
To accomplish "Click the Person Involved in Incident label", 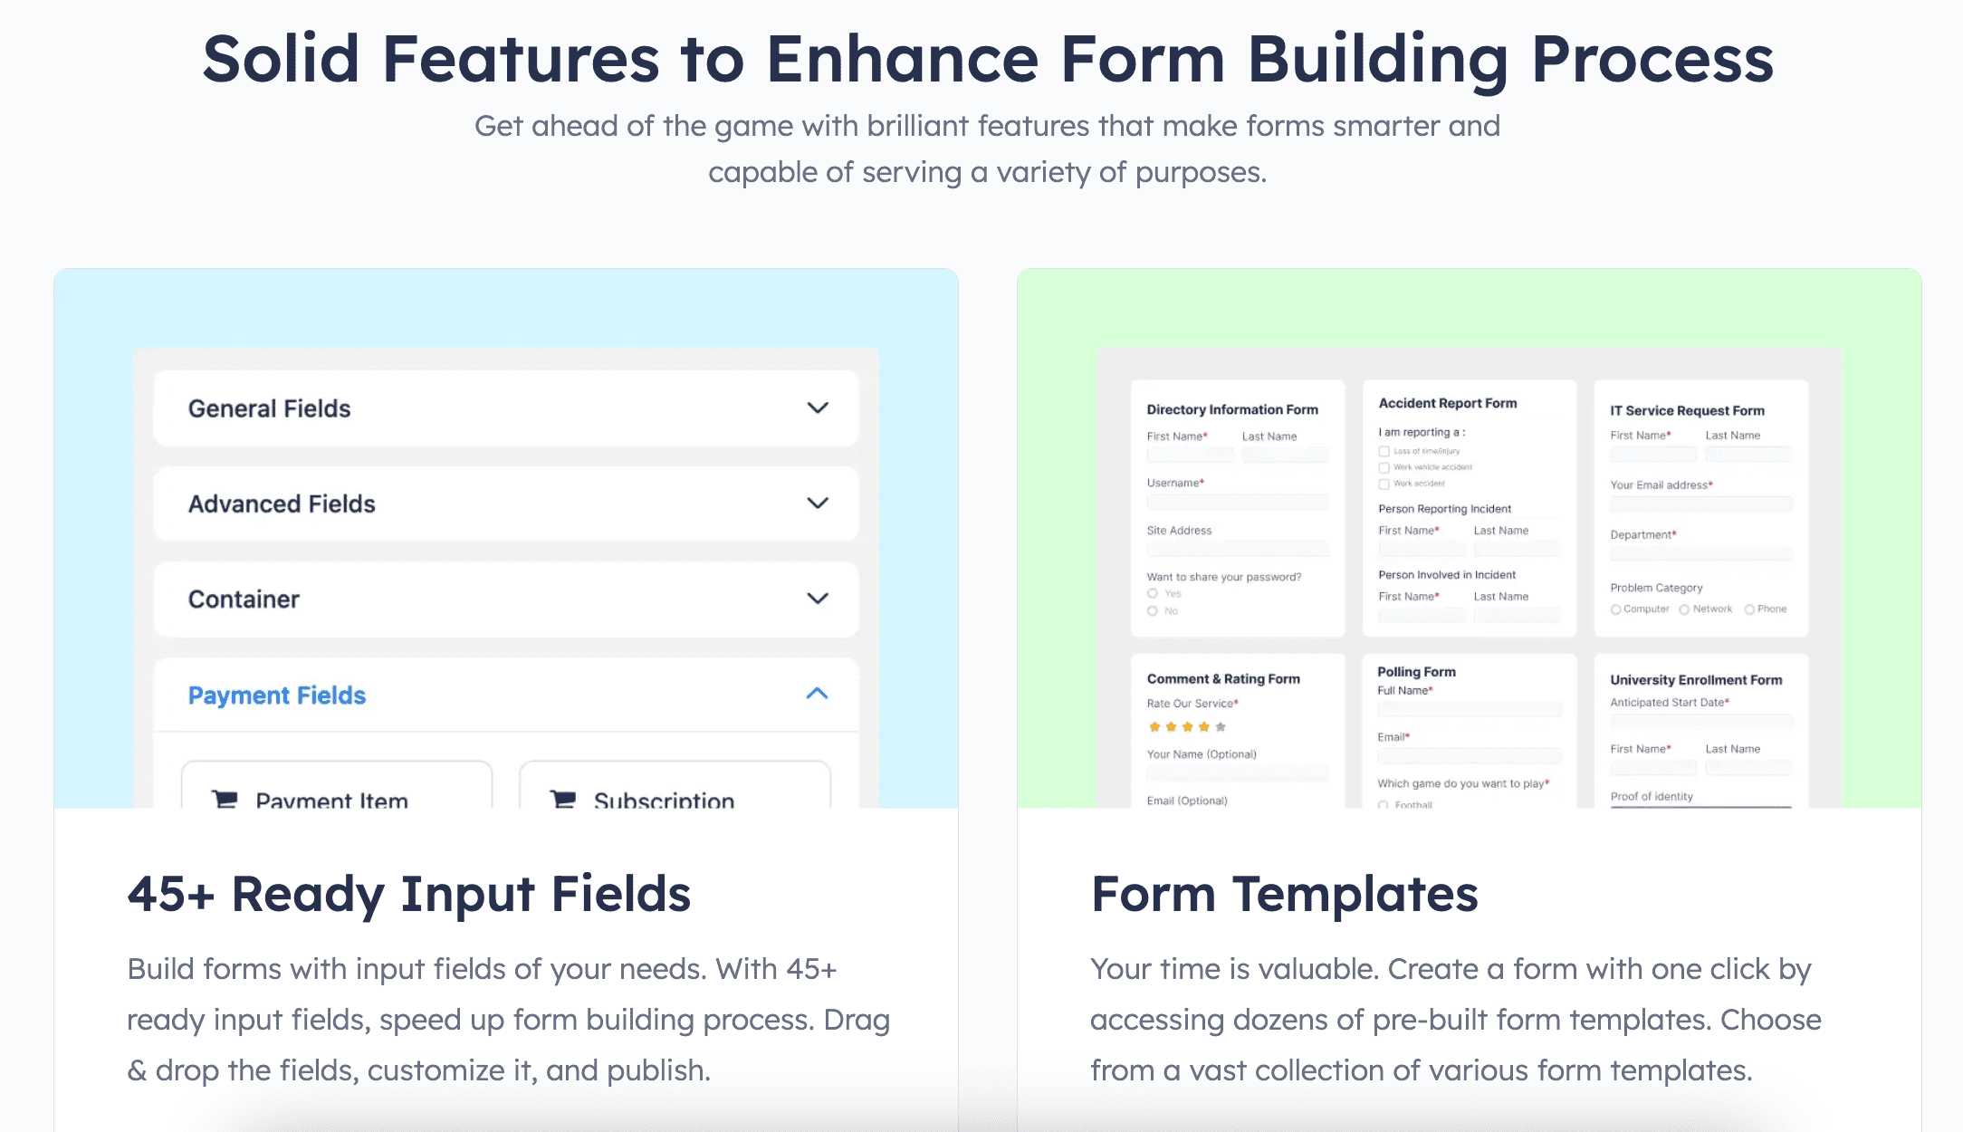I will (1447, 575).
